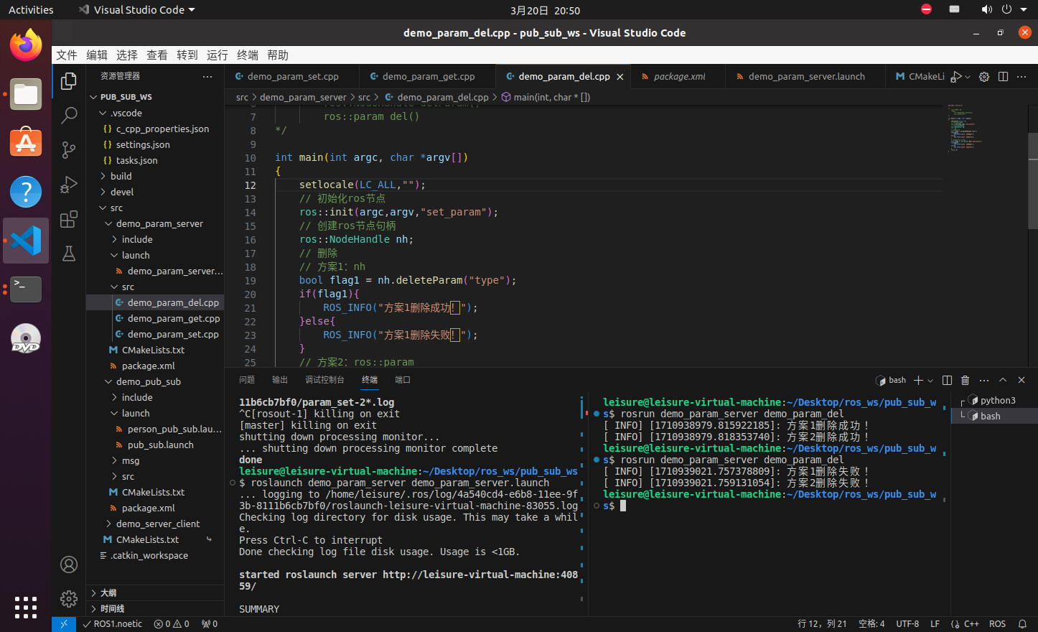
Task: Open the 编辑 menu
Action: (x=97, y=55)
